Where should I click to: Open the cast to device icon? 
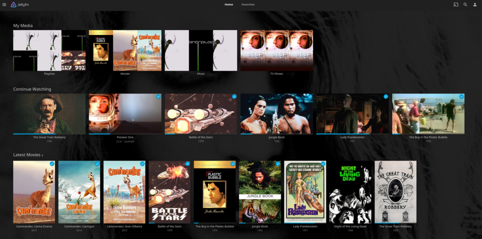(456, 4)
